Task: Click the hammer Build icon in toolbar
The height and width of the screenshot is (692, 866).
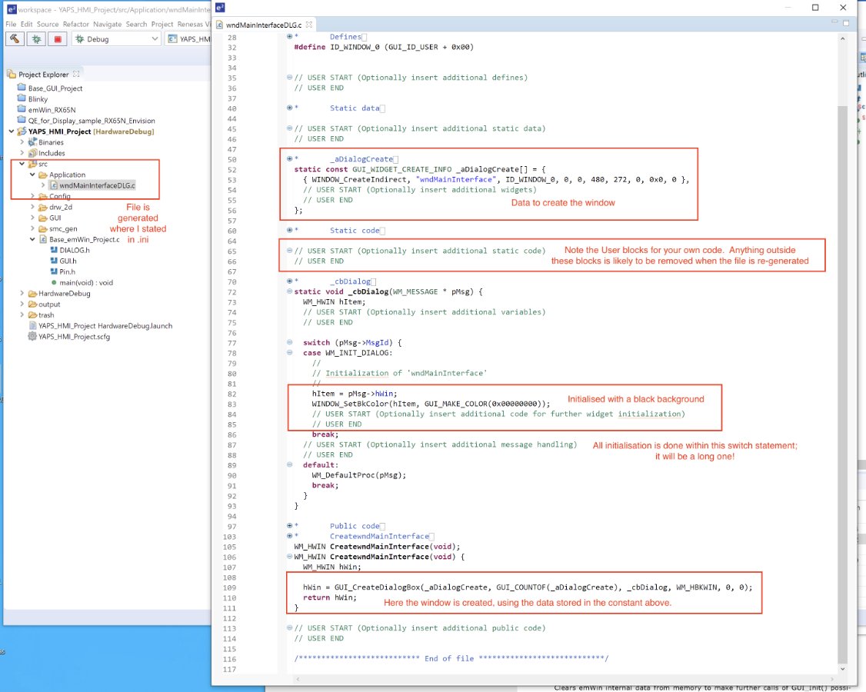Action: 15,39
